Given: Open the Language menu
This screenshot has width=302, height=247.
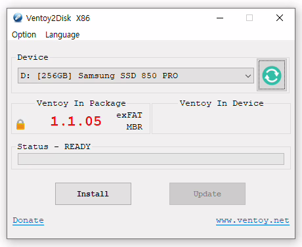Looking at the screenshot, I should click(62, 35).
